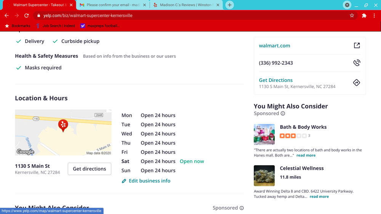
Task: Click the phone call icon
Action: pyautogui.click(x=357, y=63)
